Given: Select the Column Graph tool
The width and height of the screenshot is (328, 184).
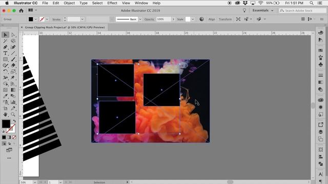Looking at the screenshot, I should (13, 102).
